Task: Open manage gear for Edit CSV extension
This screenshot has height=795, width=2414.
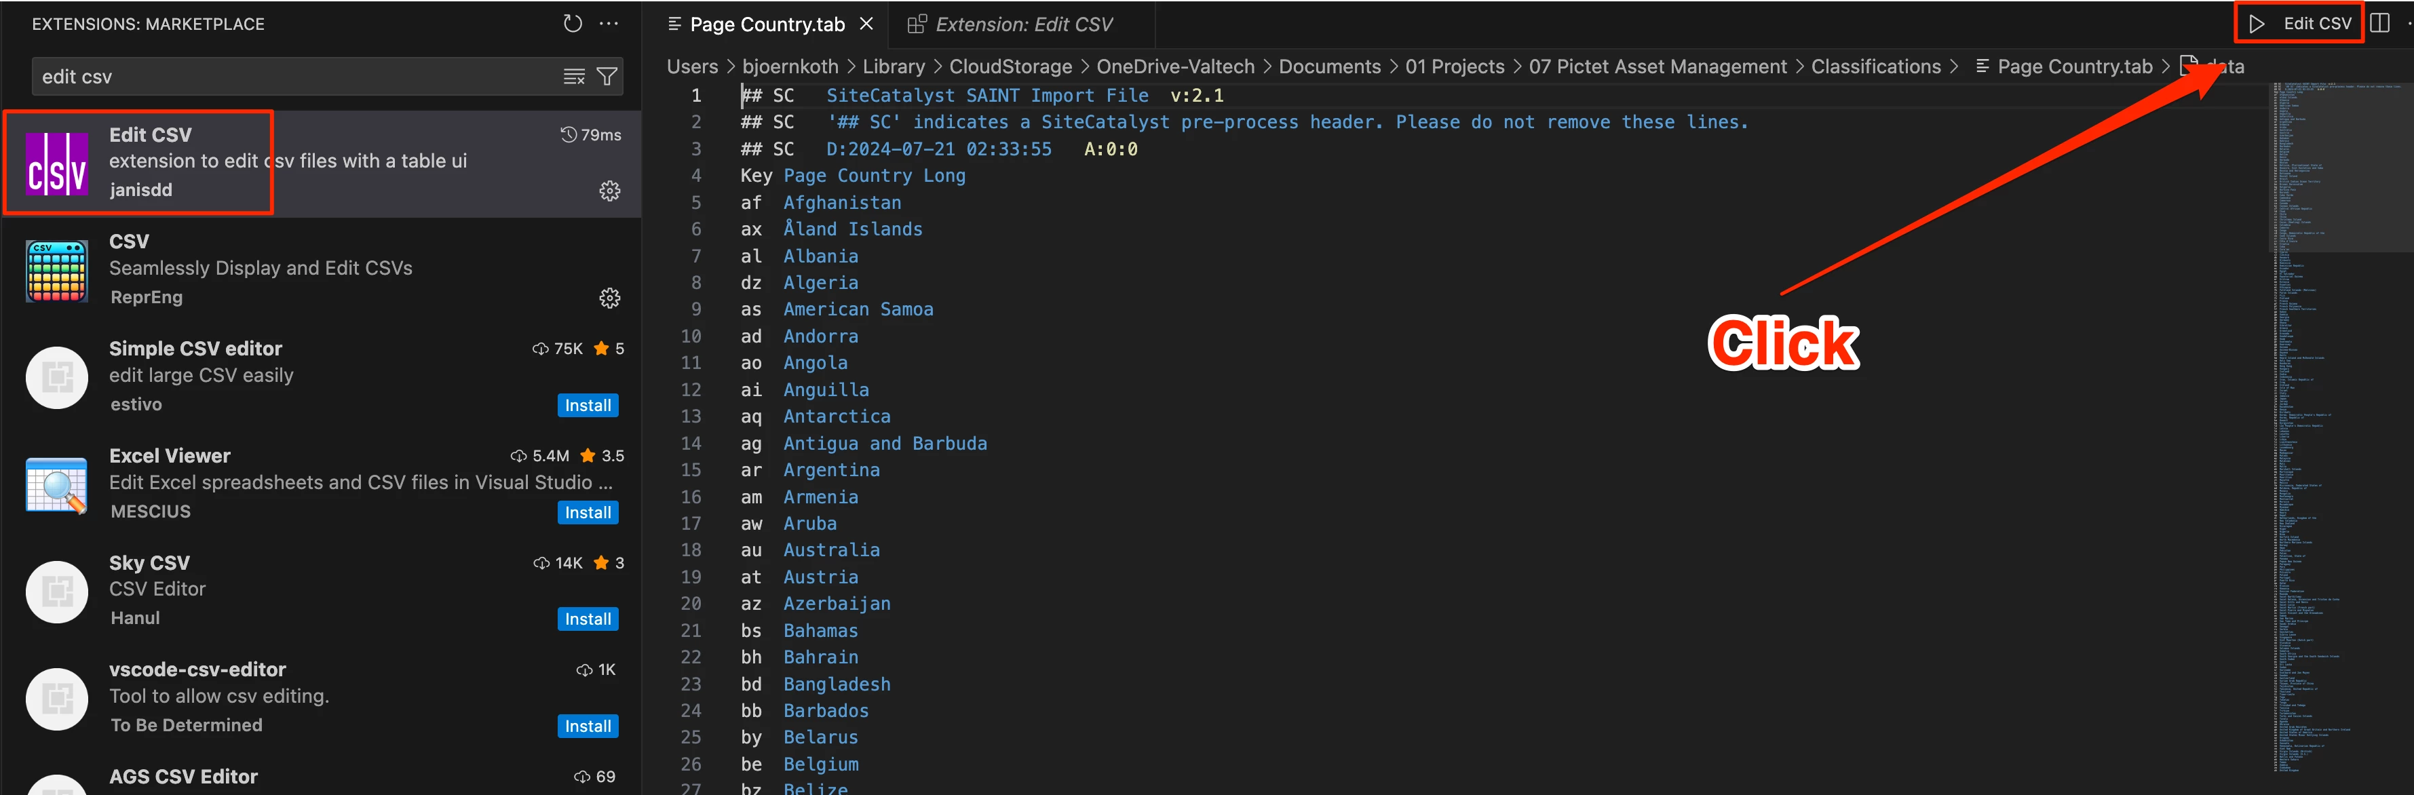Action: coord(609,191)
